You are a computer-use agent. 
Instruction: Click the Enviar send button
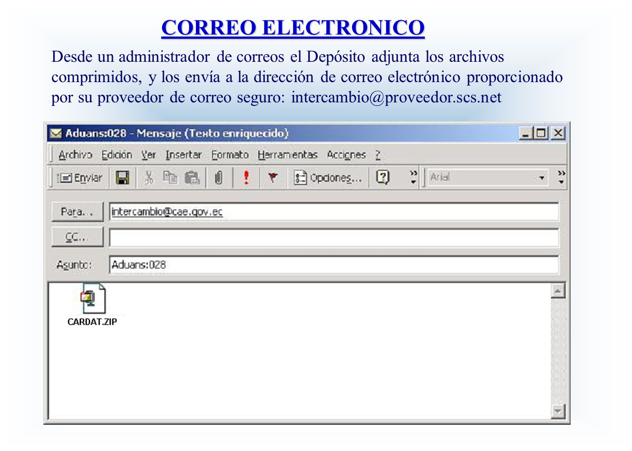[x=80, y=178]
